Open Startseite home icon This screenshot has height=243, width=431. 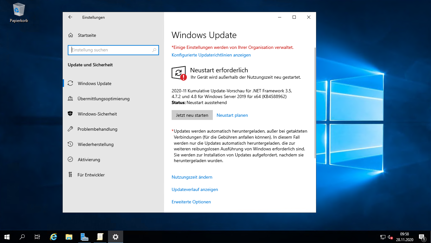coord(71,35)
